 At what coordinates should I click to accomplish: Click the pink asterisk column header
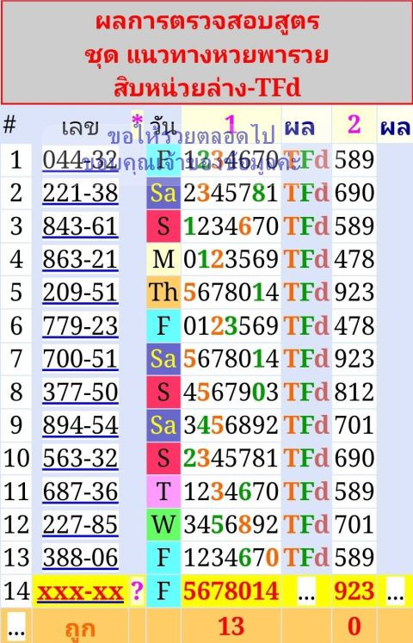(x=137, y=121)
